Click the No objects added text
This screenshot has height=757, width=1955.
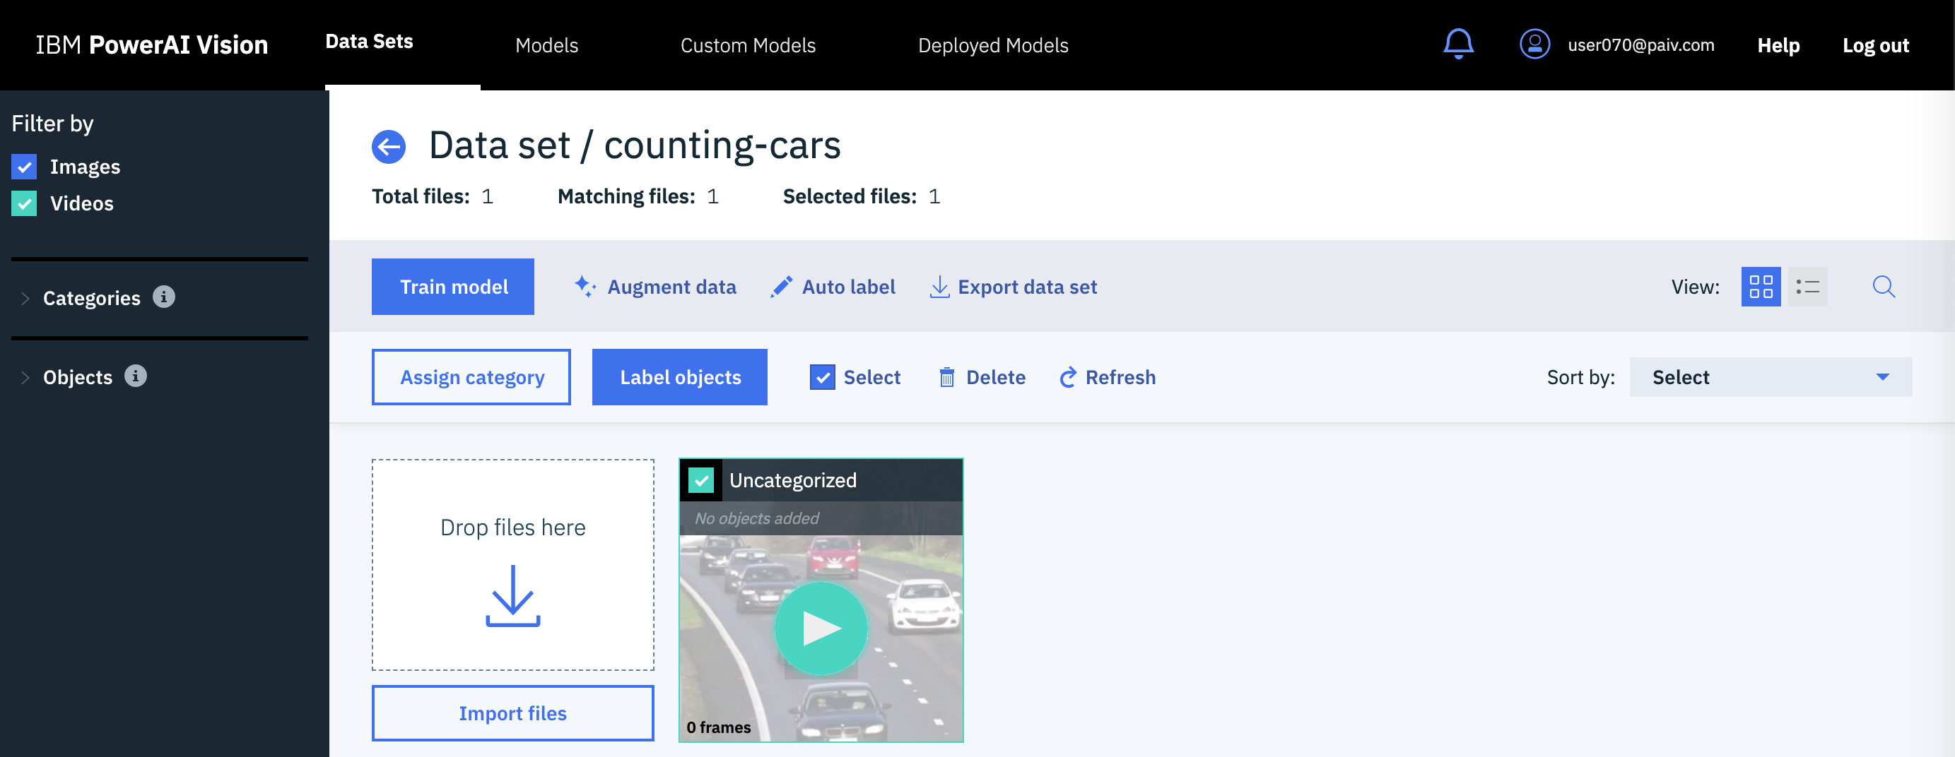[757, 518]
